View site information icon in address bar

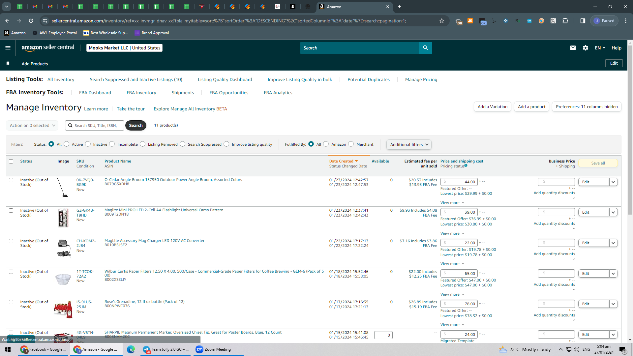click(45, 21)
